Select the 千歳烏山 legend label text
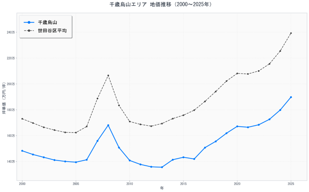 point(48,22)
